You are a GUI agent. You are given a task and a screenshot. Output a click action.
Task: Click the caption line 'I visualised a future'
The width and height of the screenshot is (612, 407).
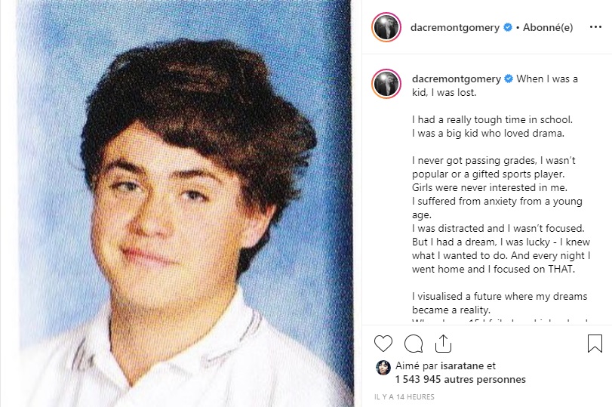(500, 296)
